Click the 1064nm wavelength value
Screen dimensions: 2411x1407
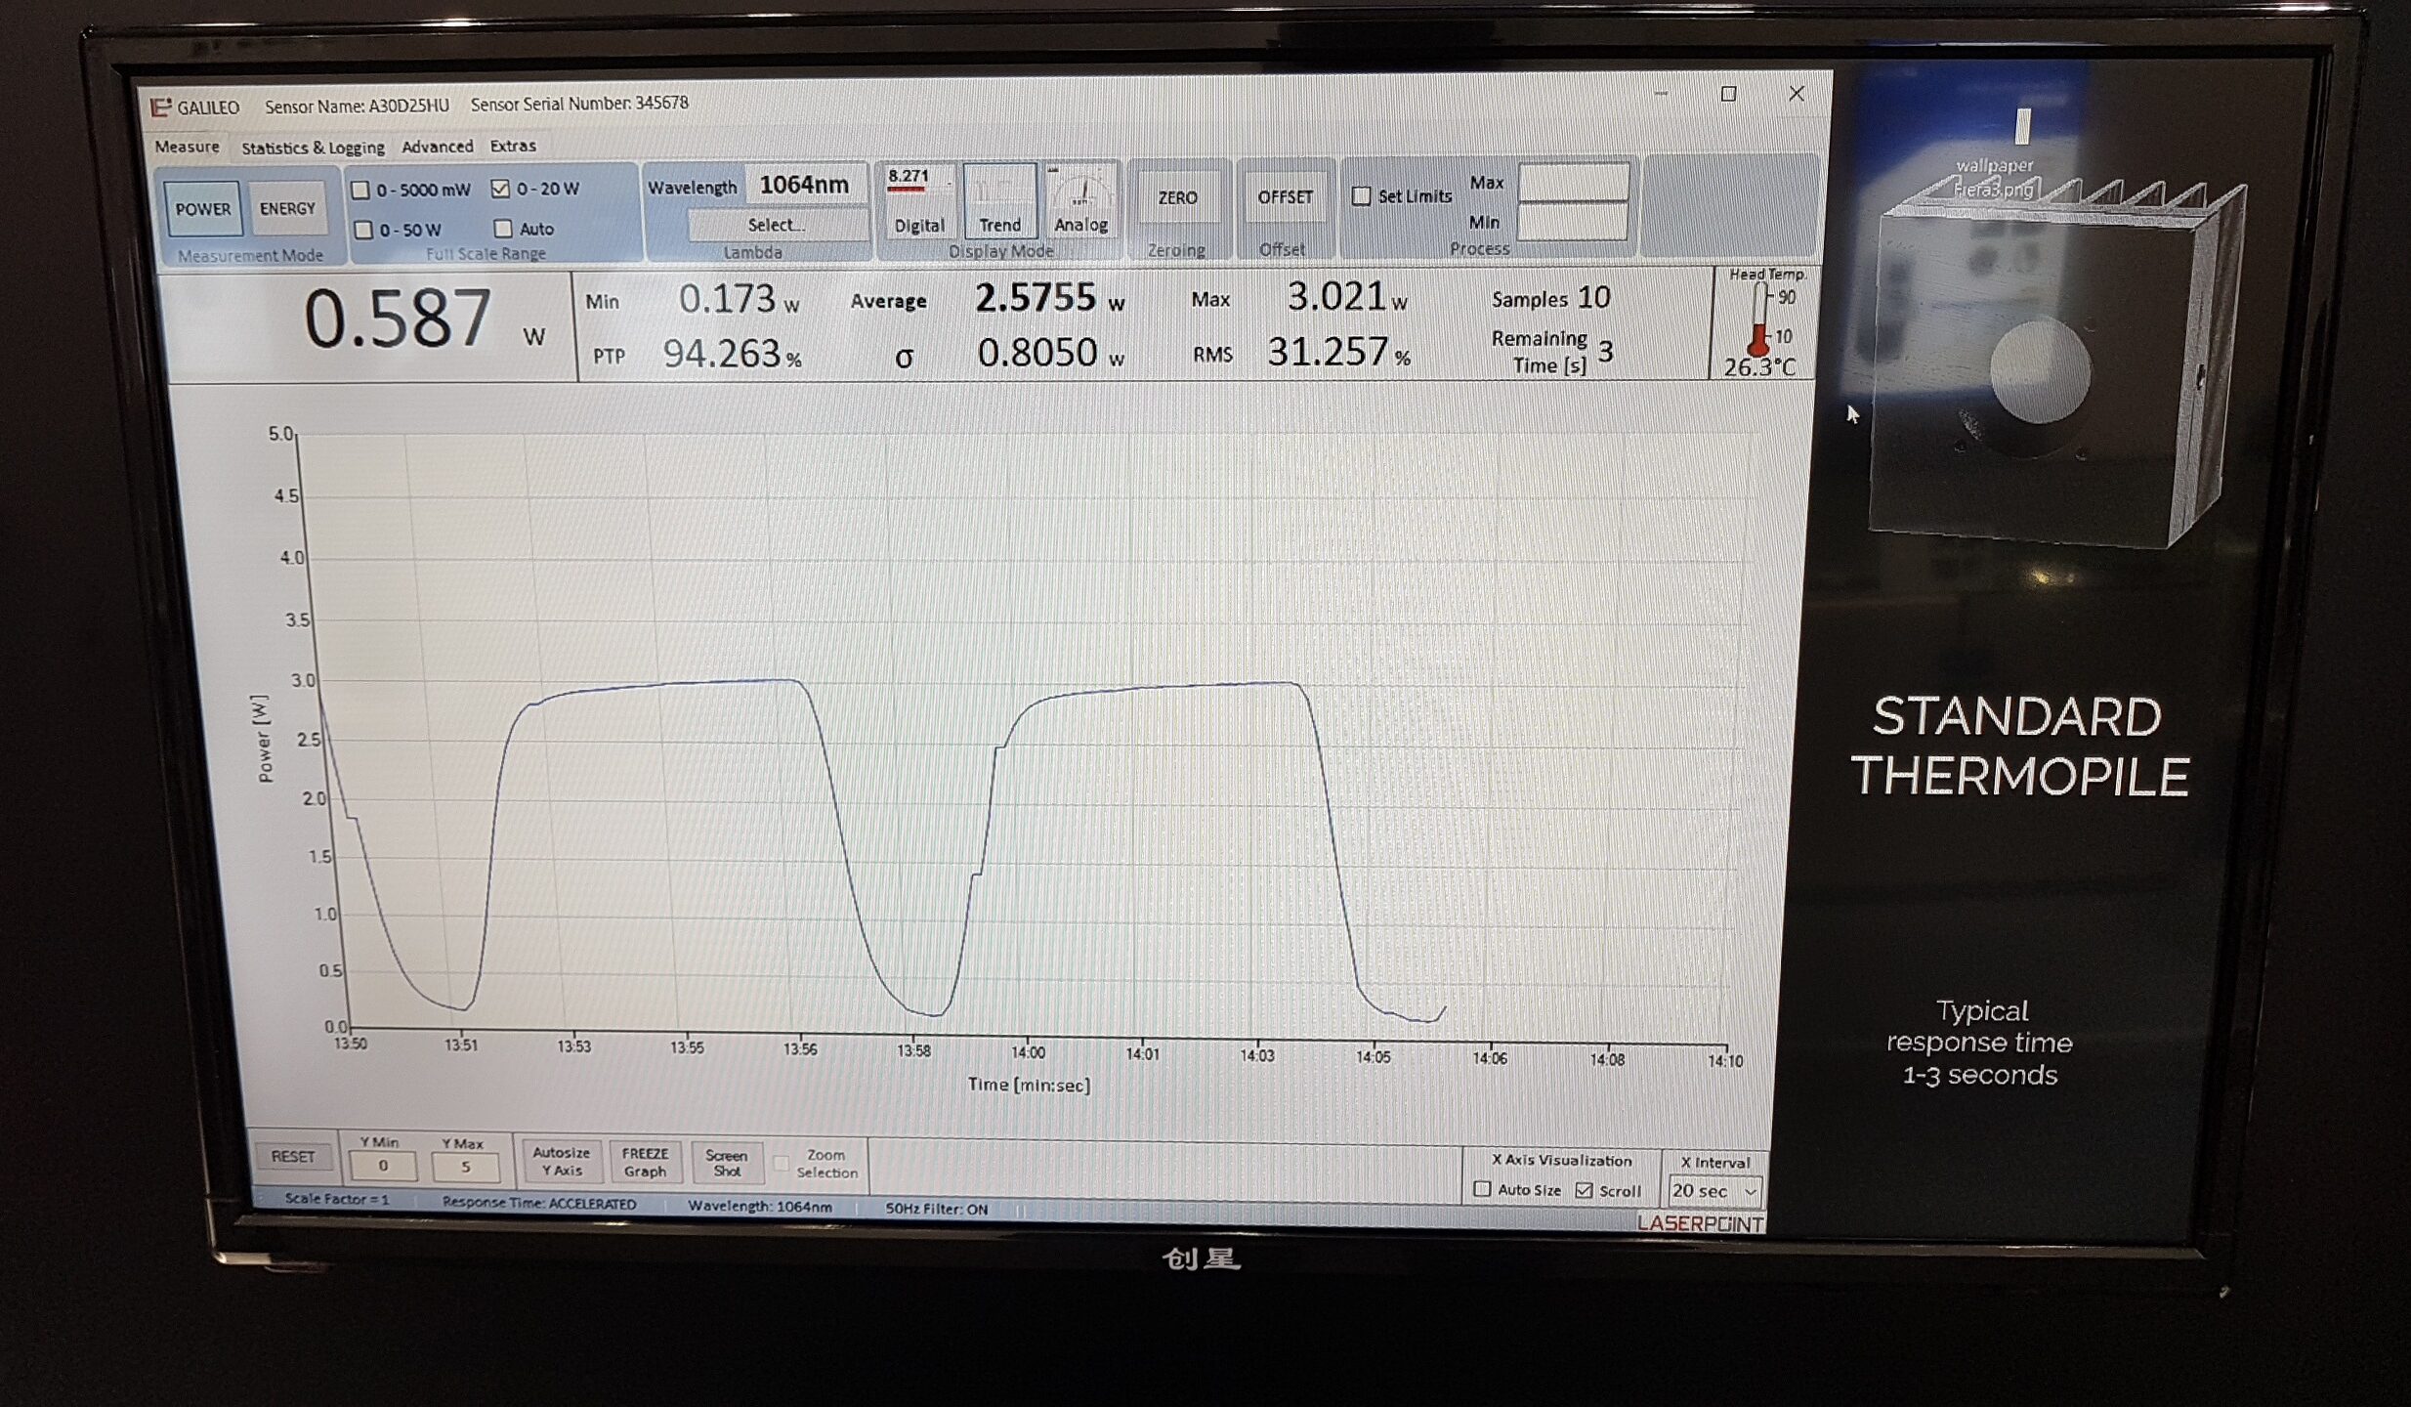[804, 185]
